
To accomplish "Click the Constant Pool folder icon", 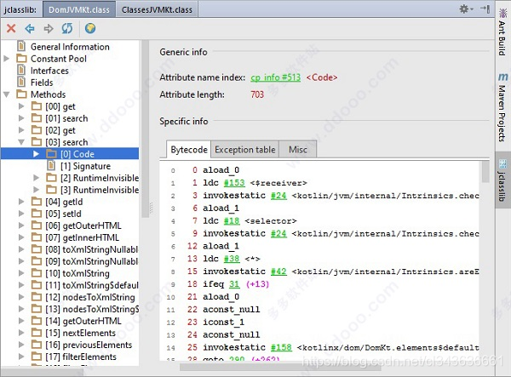I will [21, 59].
